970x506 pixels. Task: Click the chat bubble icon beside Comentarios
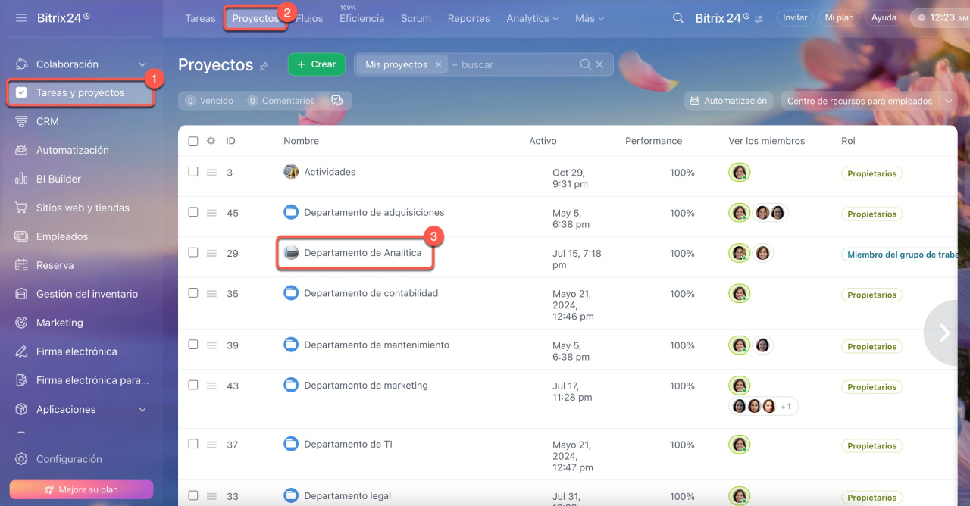point(337,101)
